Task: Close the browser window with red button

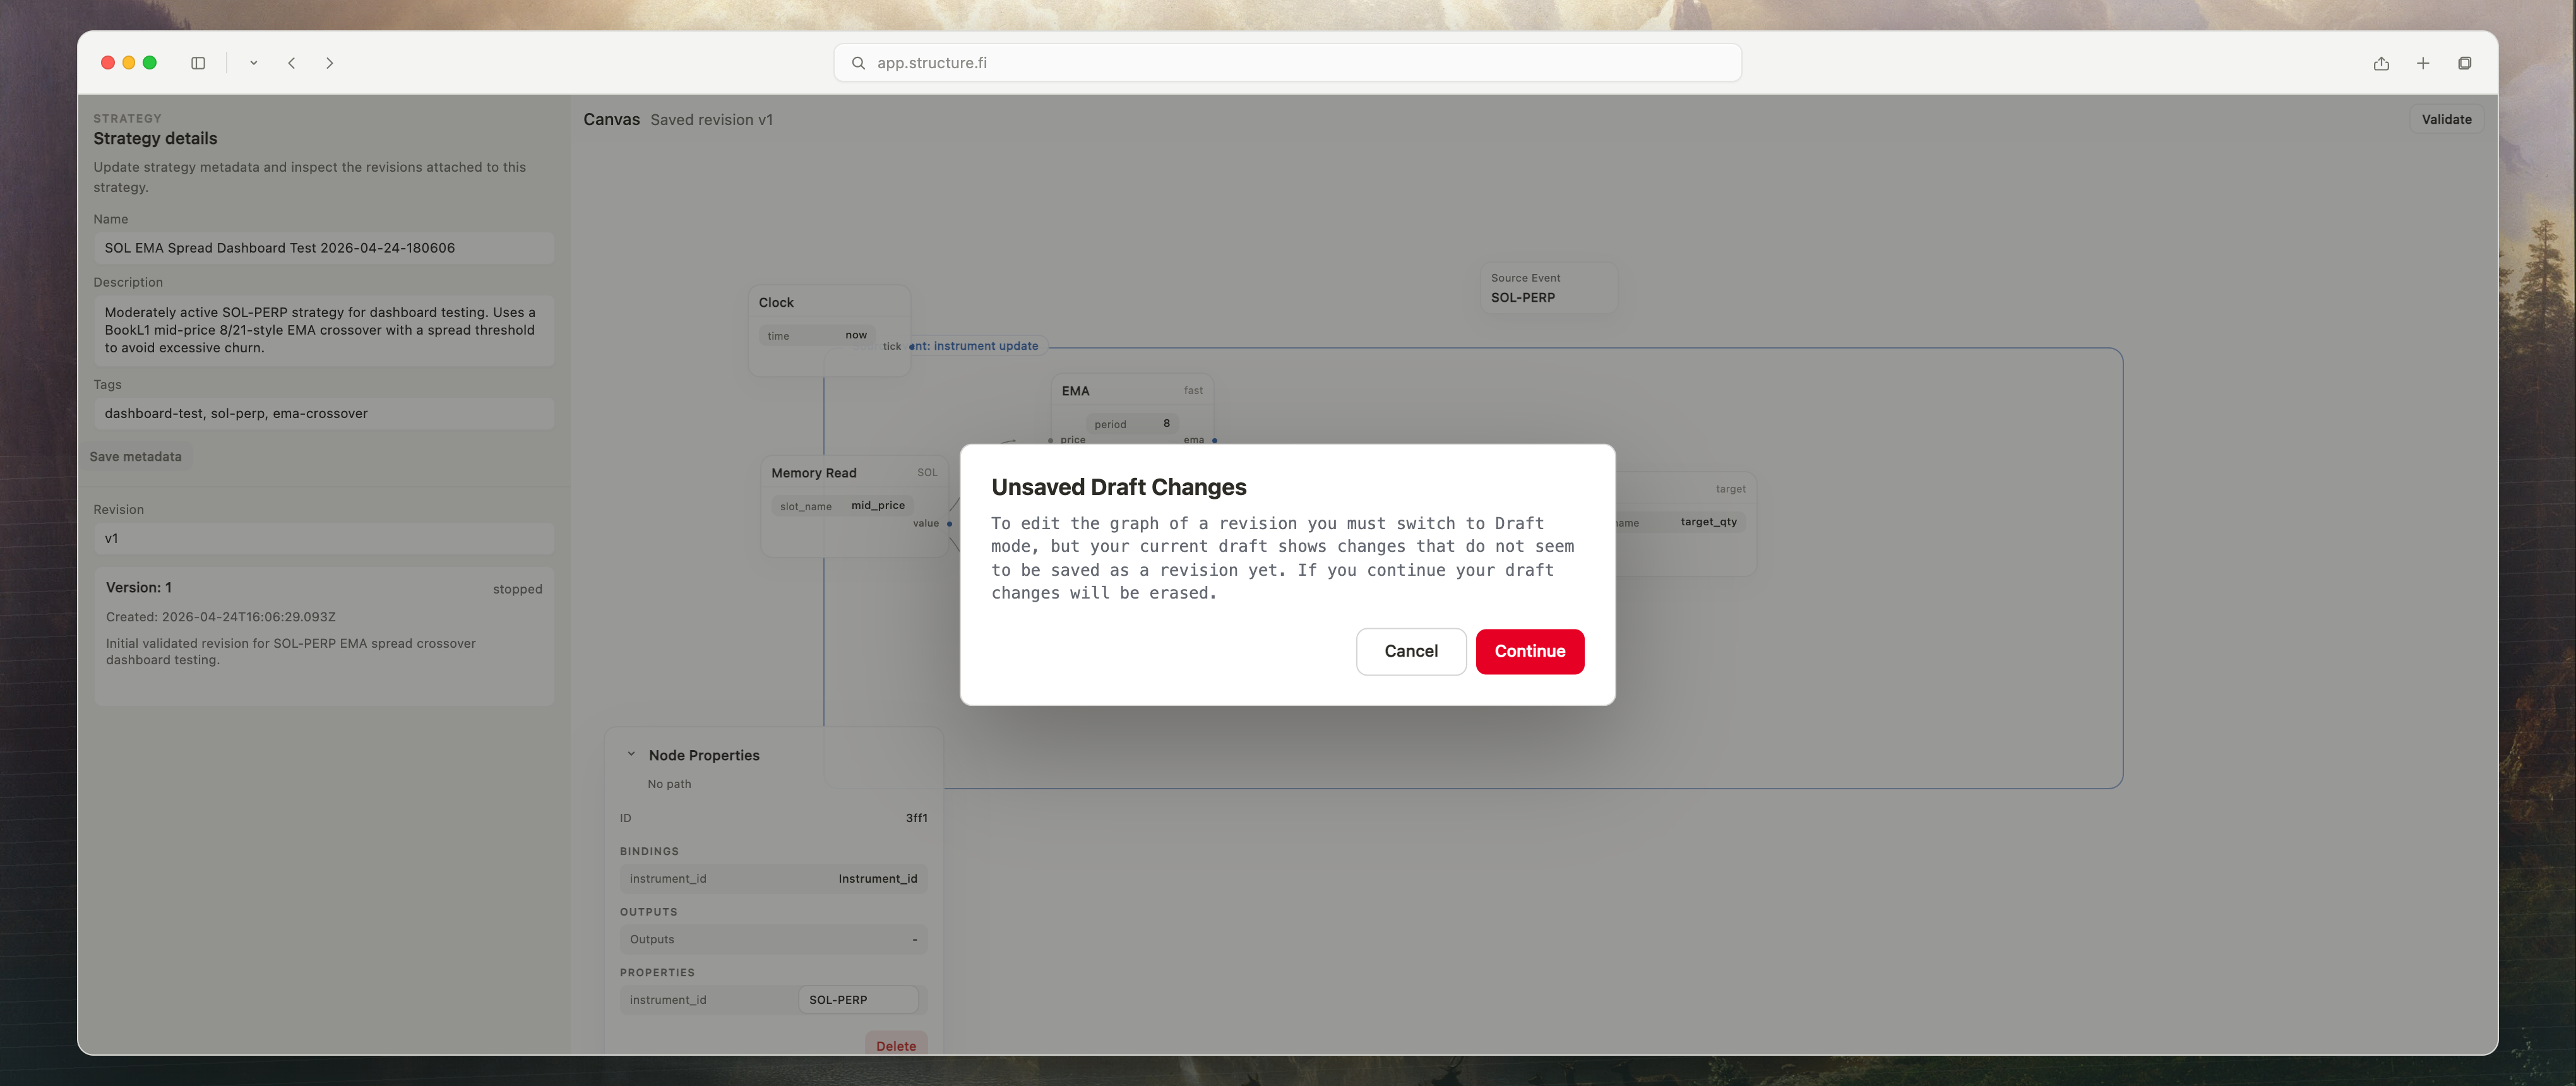Action: (108, 63)
